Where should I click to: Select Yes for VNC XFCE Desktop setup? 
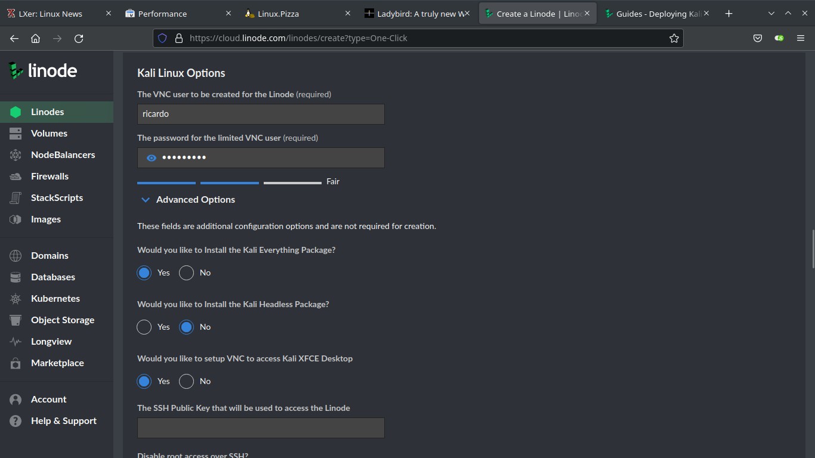[144, 382]
